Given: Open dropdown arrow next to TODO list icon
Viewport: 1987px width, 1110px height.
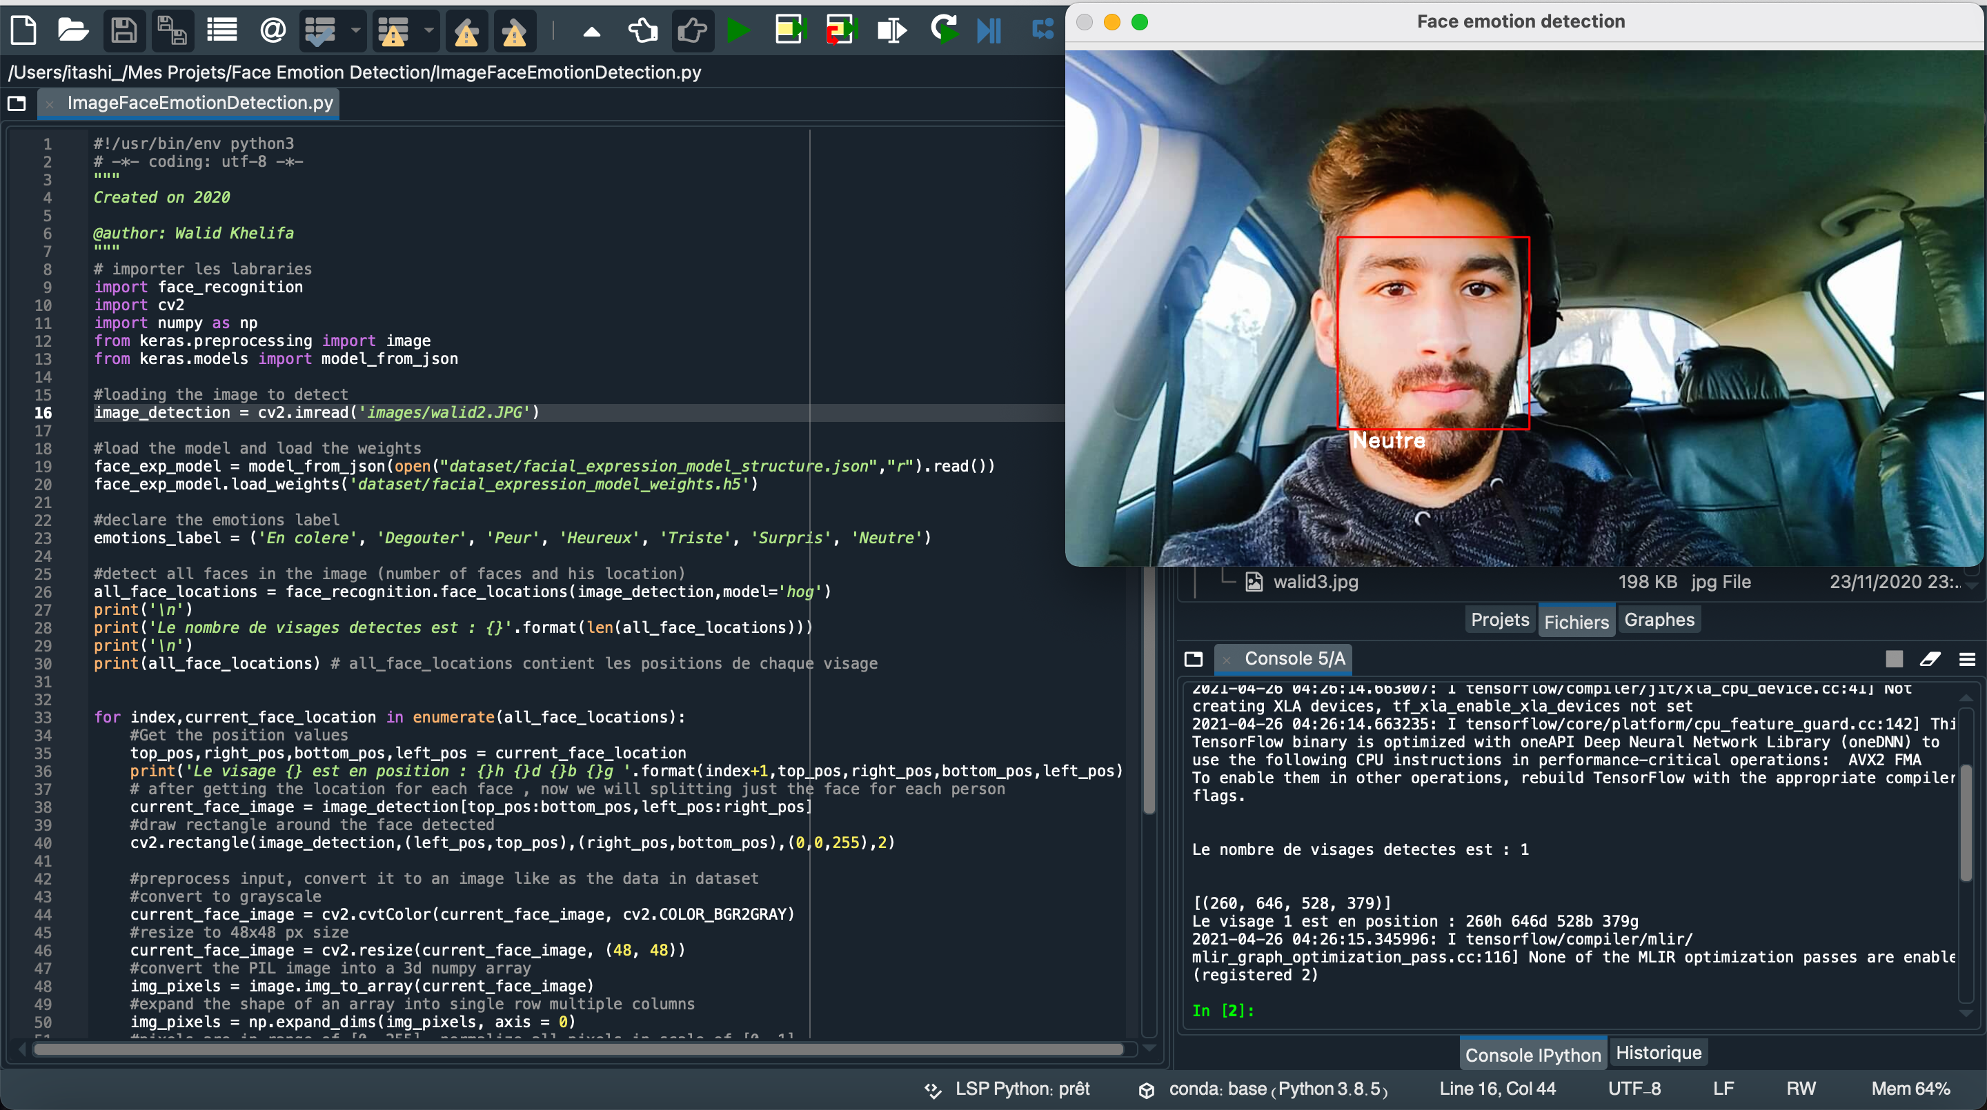Looking at the screenshot, I should 355,31.
